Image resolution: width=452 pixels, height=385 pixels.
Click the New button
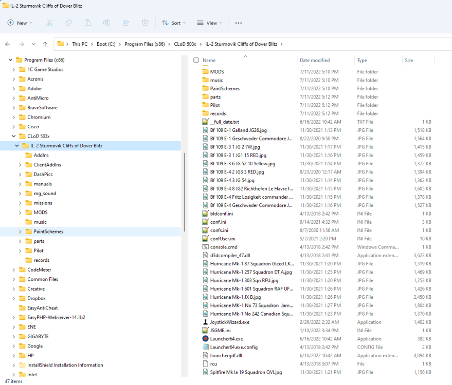20,23
